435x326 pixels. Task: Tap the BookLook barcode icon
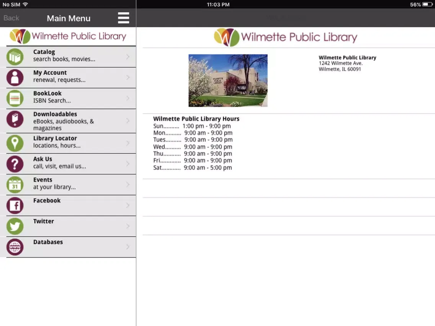coord(15,98)
